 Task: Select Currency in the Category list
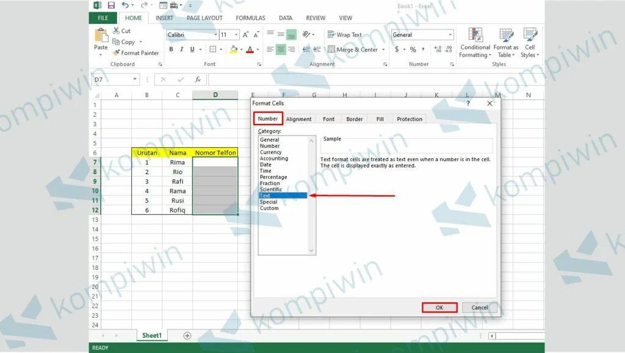[x=271, y=152]
